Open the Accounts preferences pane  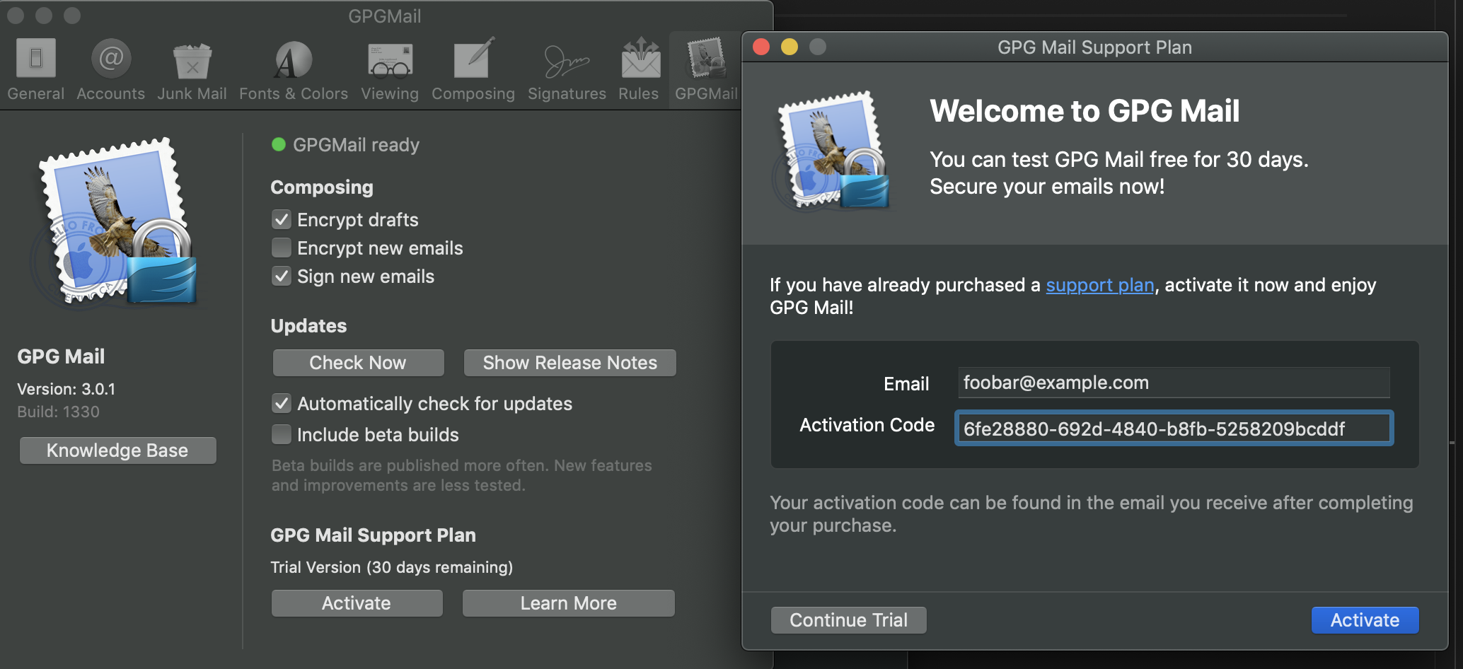110,69
